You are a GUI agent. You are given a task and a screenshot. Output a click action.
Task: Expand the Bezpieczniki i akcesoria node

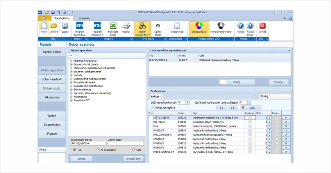(x=72, y=64)
